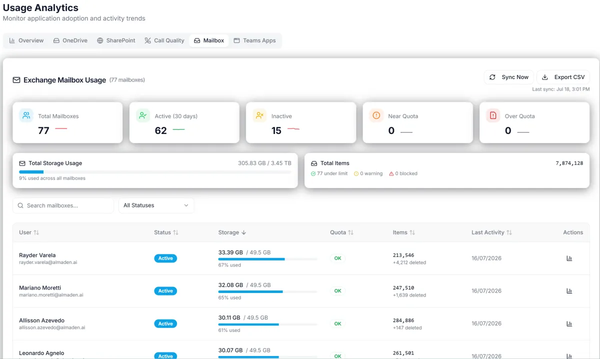Image resolution: width=600 pixels, height=359 pixels.
Task: Click the red triangle icon by 0 blocked
Action: (391, 173)
